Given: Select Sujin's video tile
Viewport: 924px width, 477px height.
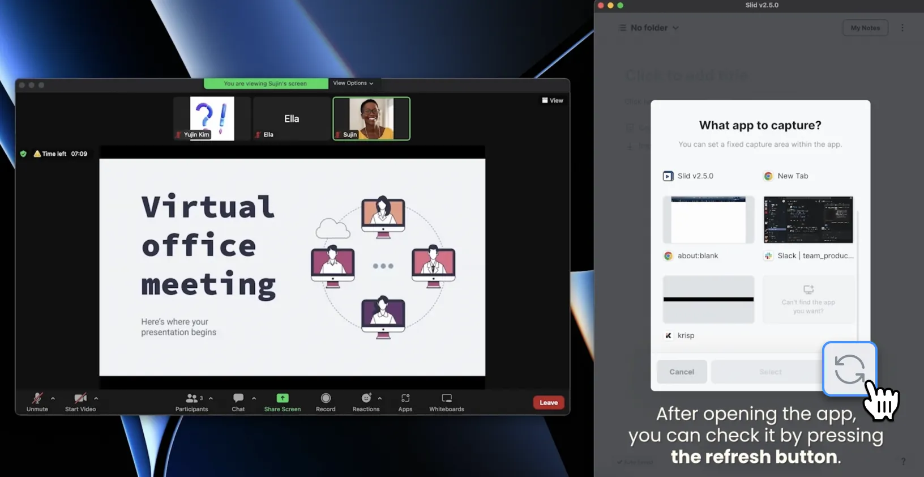Looking at the screenshot, I should pos(371,118).
